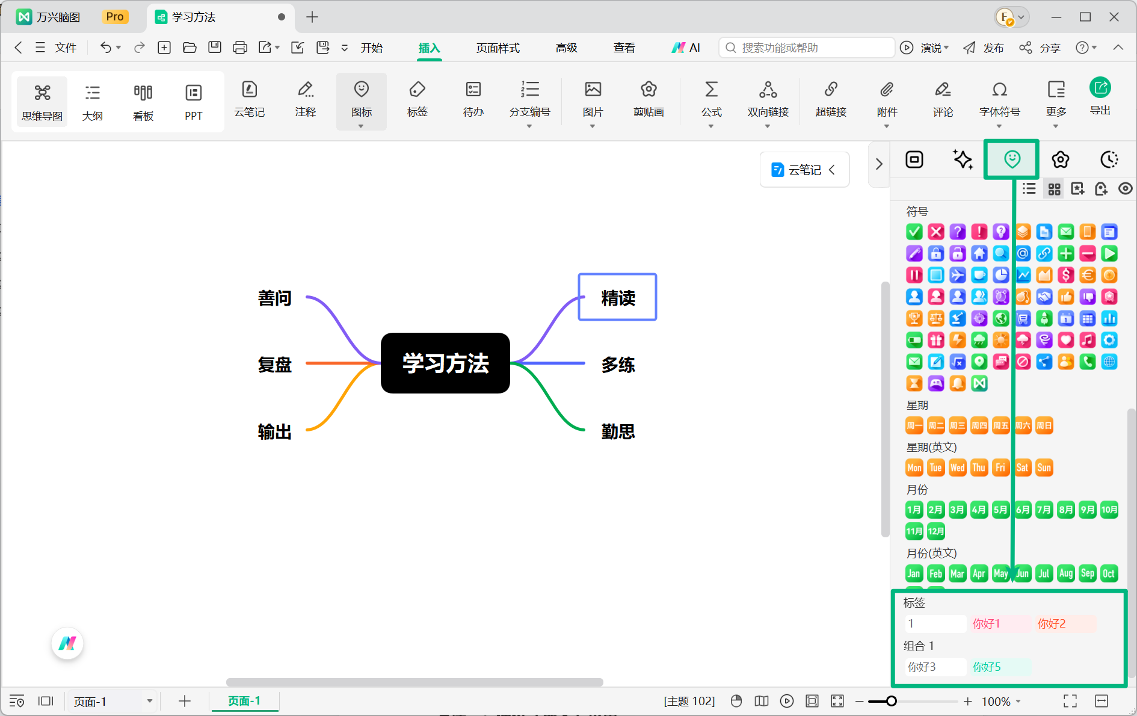The height and width of the screenshot is (716, 1137).
Task: Select the 精读 branch node
Action: point(617,297)
